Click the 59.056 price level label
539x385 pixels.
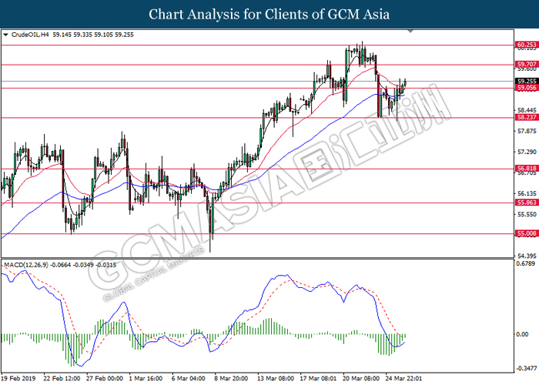pyautogui.click(x=527, y=88)
